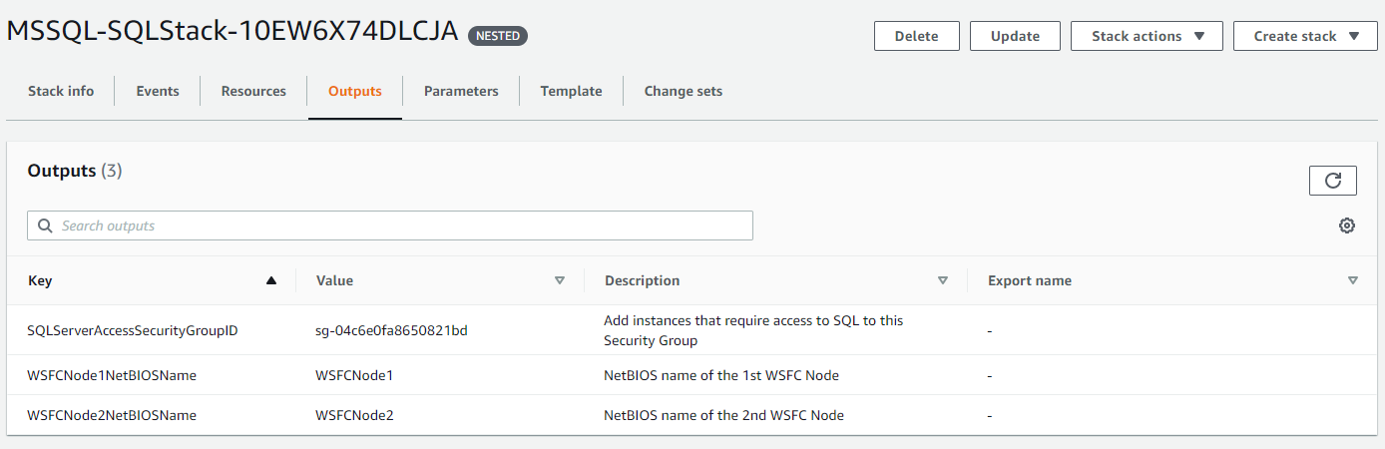
Task: Click the 2nd WSFC Node description
Action: coord(723,415)
